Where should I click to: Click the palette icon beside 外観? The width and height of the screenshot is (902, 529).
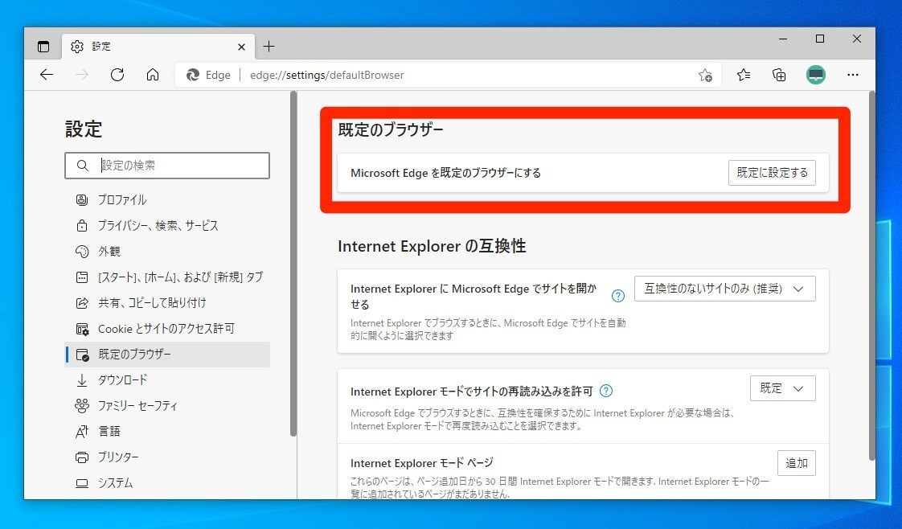[x=82, y=252]
